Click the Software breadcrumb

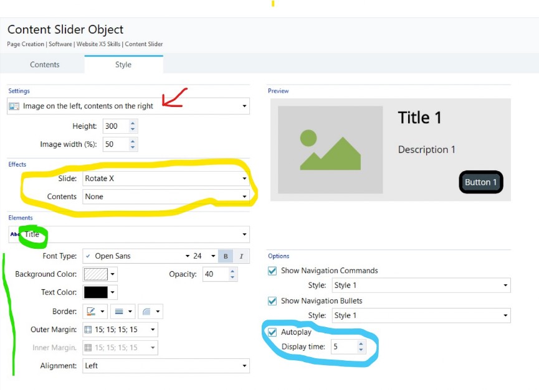(60, 44)
